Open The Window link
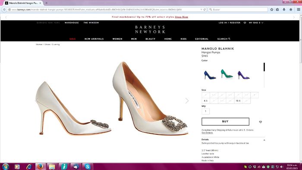302x170 pixels. (x=91, y=23)
